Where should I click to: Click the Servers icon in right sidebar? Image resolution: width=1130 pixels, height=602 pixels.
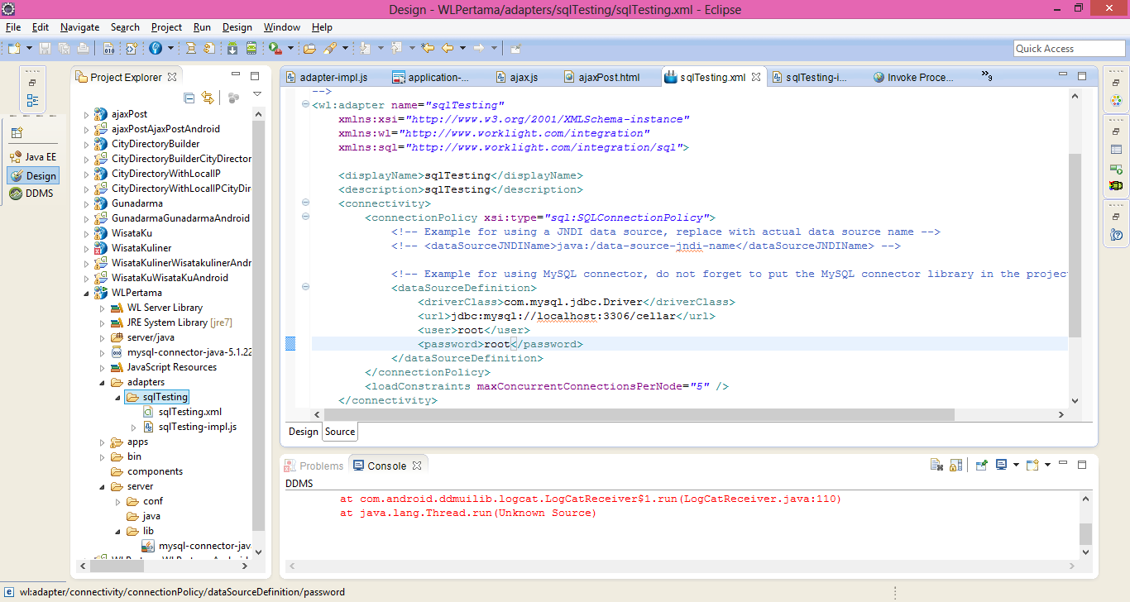(x=1116, y=169)
